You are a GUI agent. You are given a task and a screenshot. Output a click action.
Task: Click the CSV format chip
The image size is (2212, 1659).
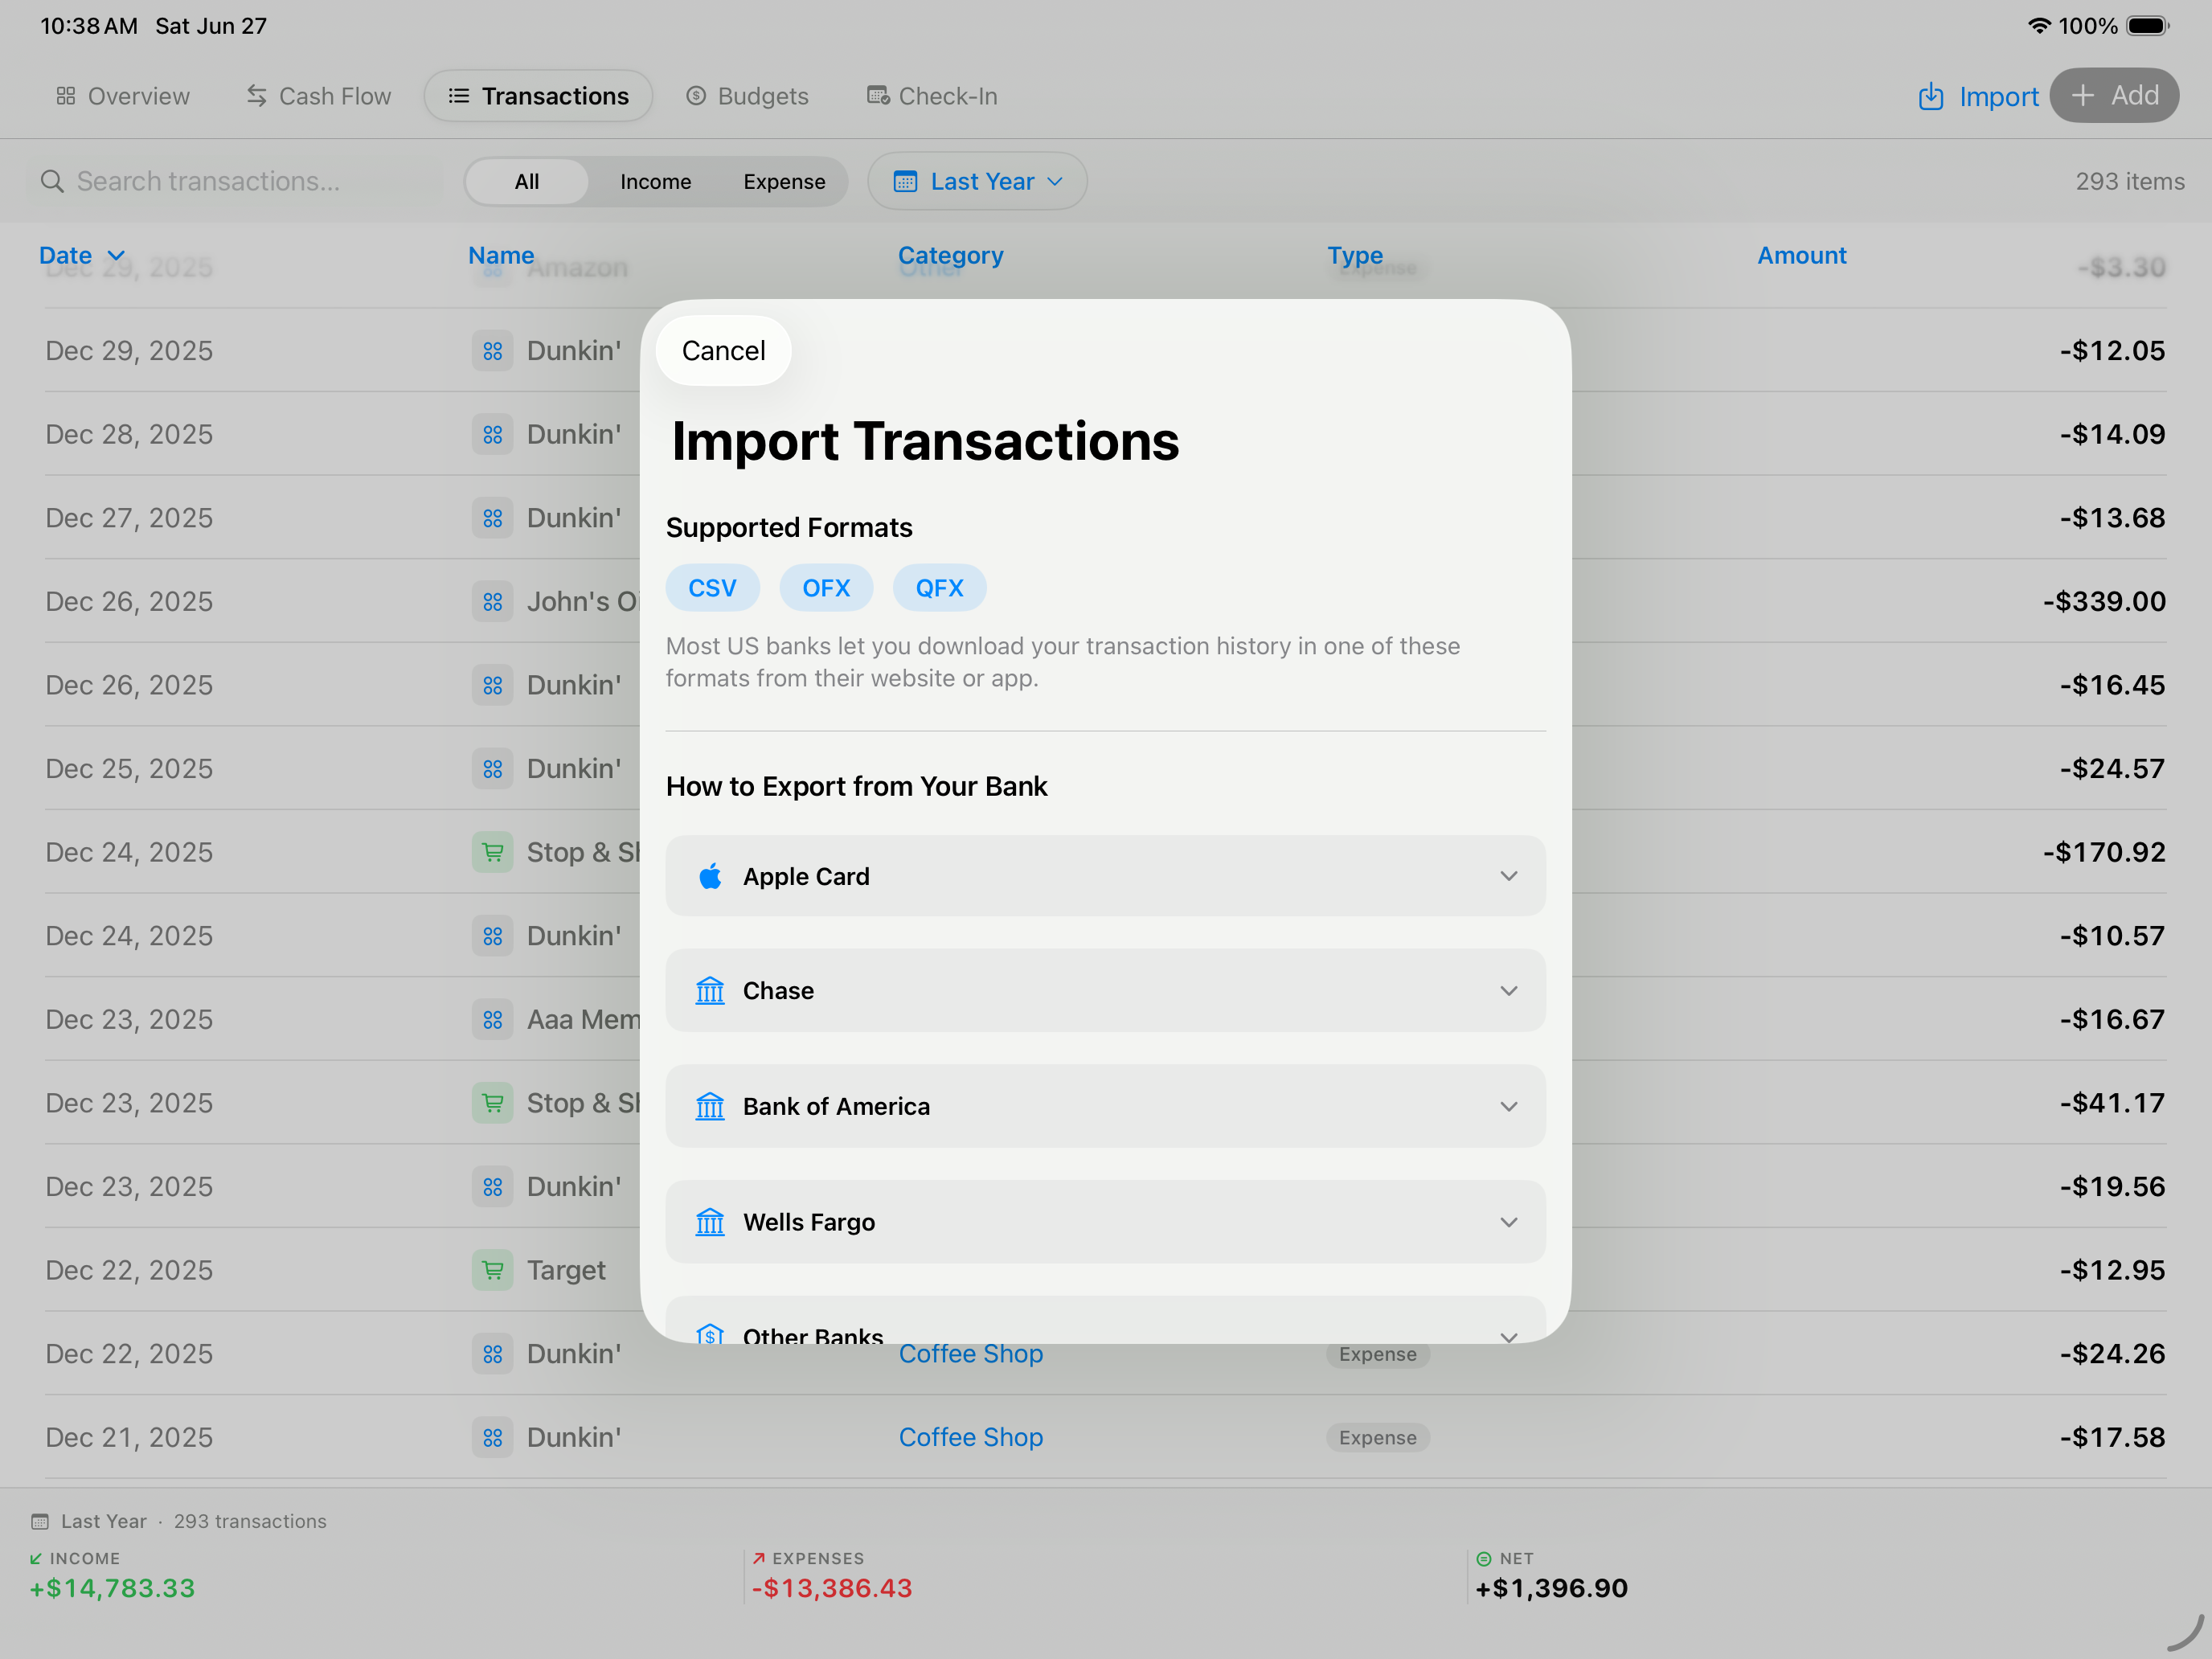712,588
